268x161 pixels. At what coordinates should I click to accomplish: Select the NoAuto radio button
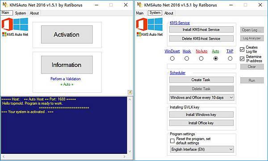click(x=201, y=58)
